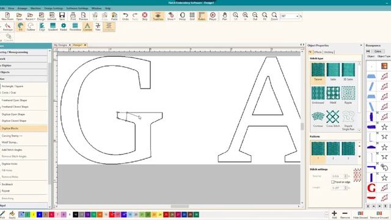Enable the Travel on edge checkbox
Screen dimensions: 391x220
click(x=332, y=182)
